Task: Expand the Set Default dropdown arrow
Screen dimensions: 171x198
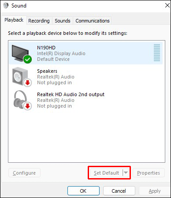Action: point(126,172)
